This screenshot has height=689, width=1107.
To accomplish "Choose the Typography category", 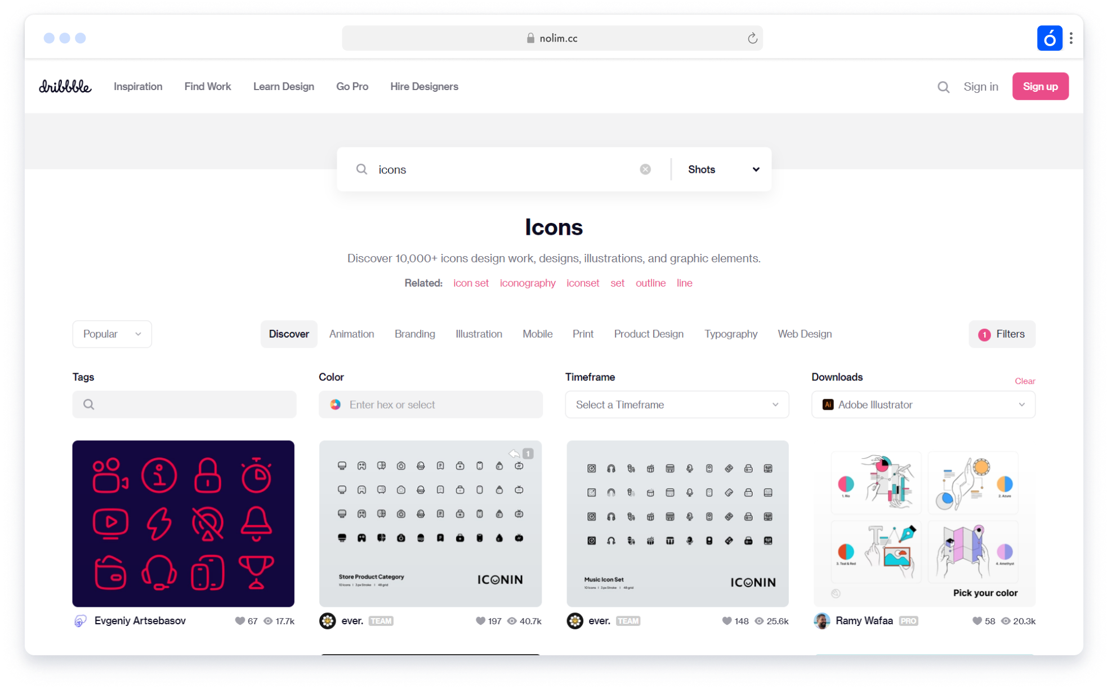I will 730,334.
